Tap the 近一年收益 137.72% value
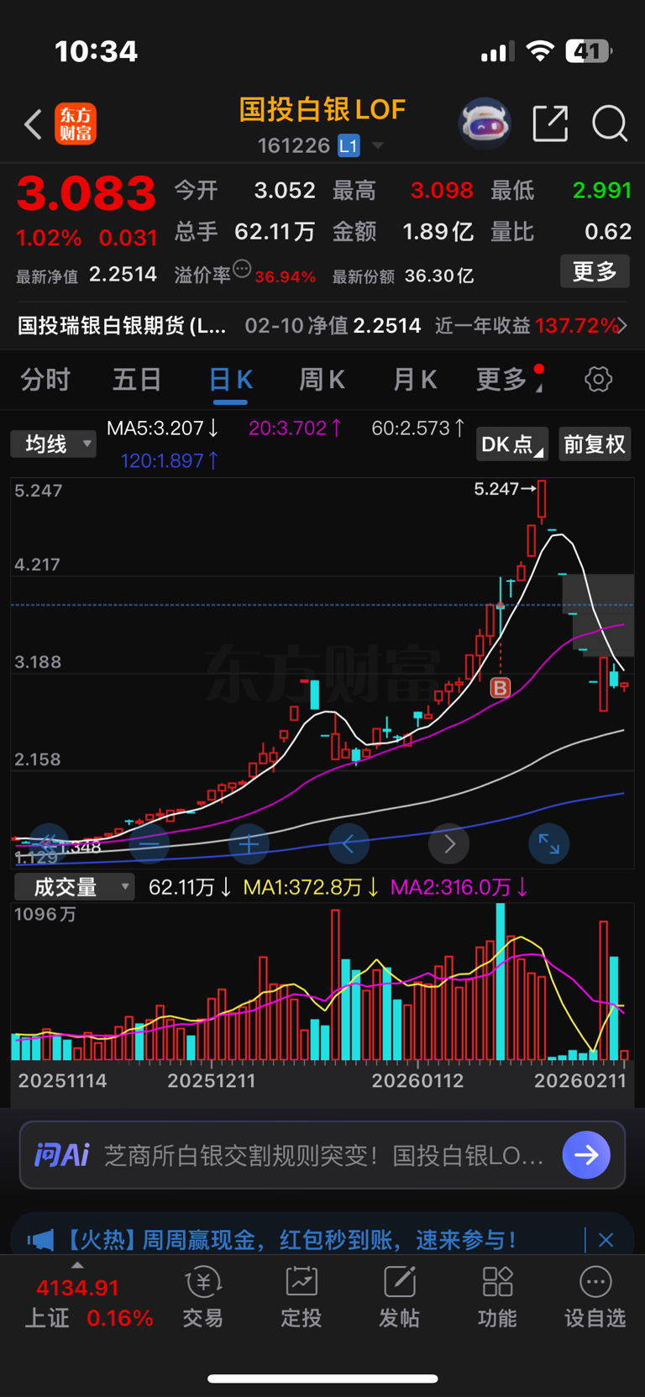Image resolution: width=645 pixels, height=1397 pixels. pos(576,326)
